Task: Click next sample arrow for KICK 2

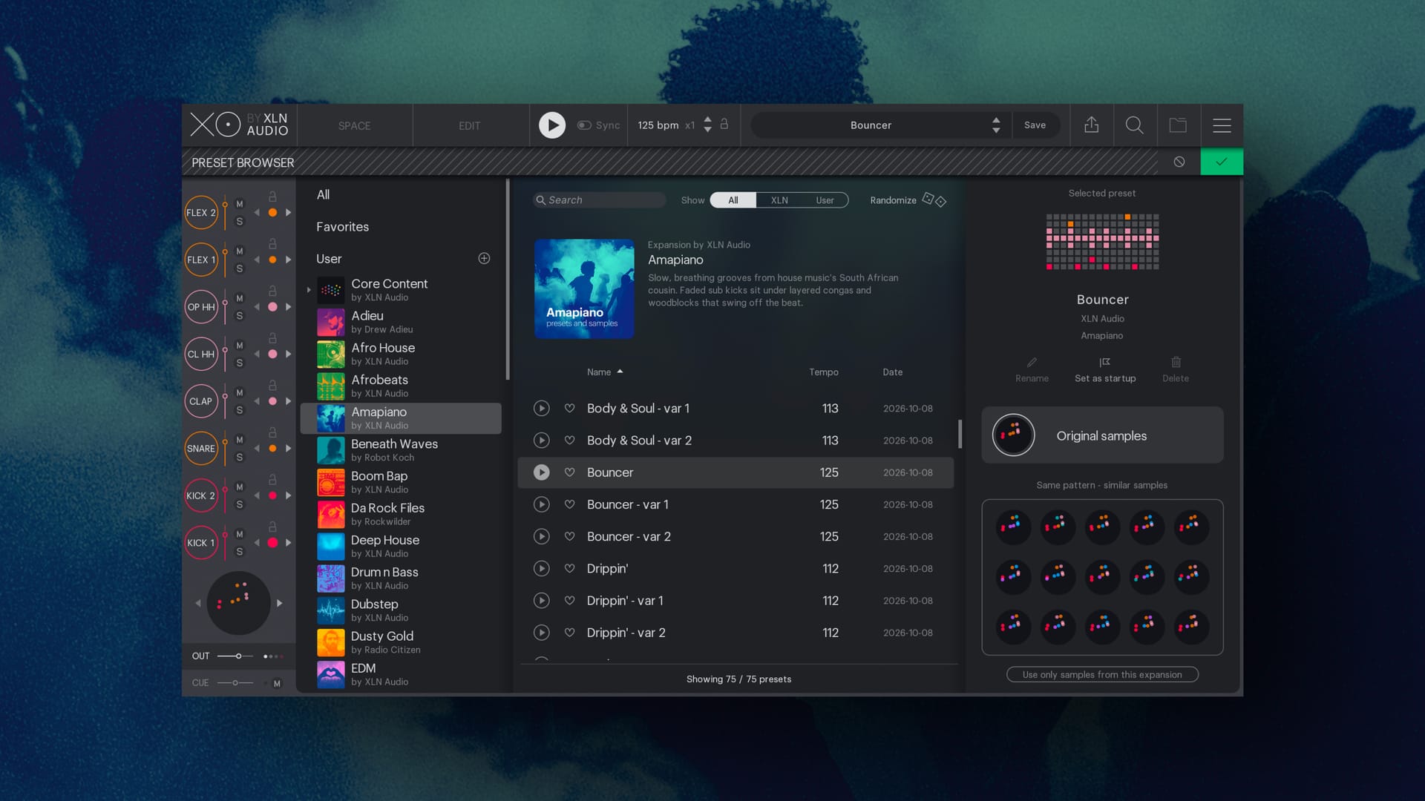Action: tap(288, 495)
